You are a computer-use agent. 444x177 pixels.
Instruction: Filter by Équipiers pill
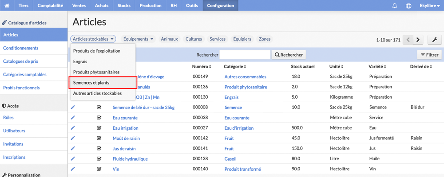coord(242,39)
